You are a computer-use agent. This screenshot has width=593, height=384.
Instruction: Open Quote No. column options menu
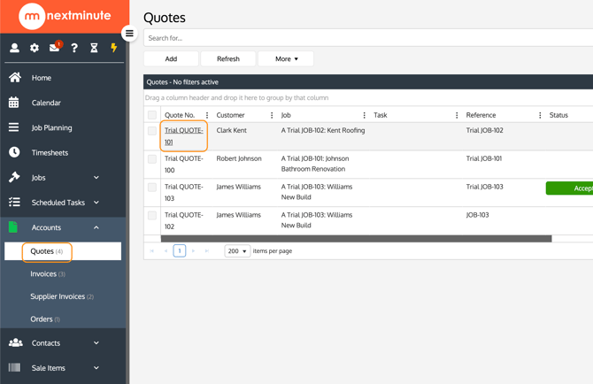pyautogui.click(x=207, y=115)
